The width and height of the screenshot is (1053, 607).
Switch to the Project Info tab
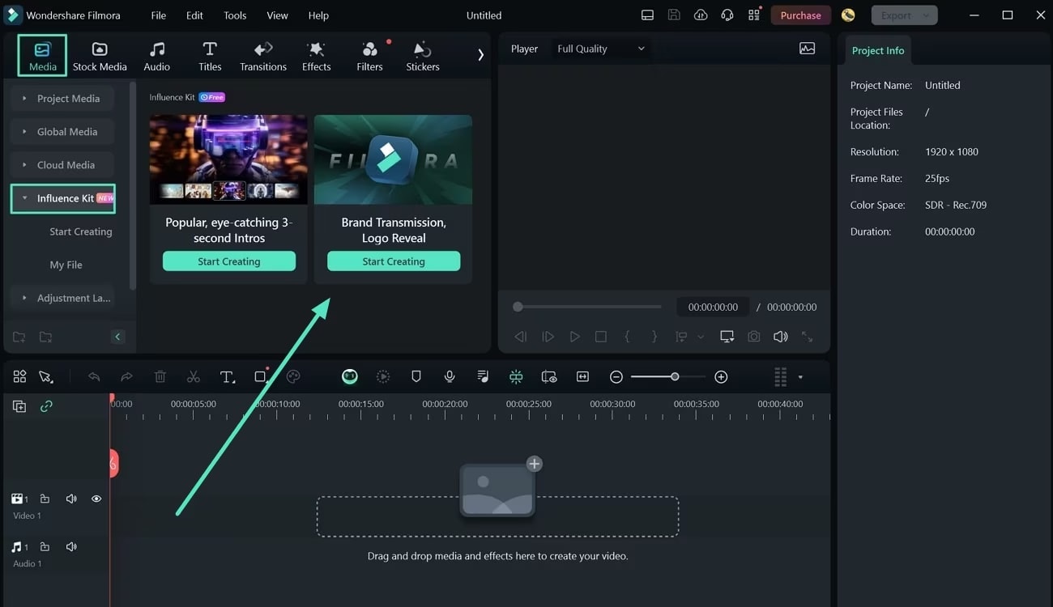(x=877, y=50)
